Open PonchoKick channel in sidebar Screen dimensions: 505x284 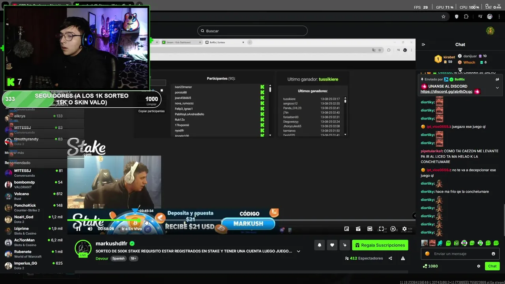[34, 207]
